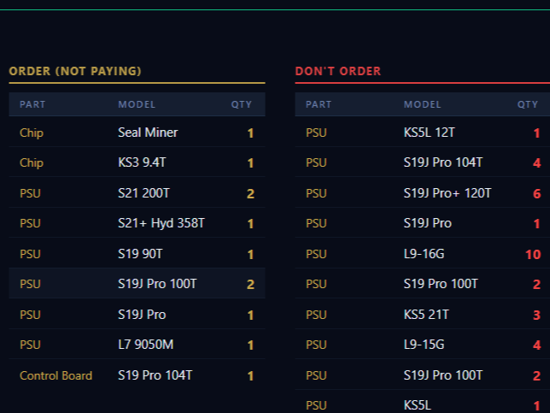This screenshot has height=413, width=550.
Task: Select the S19 Pro 104T model cell
Action: pyautogui.click(x=155, y=375)
